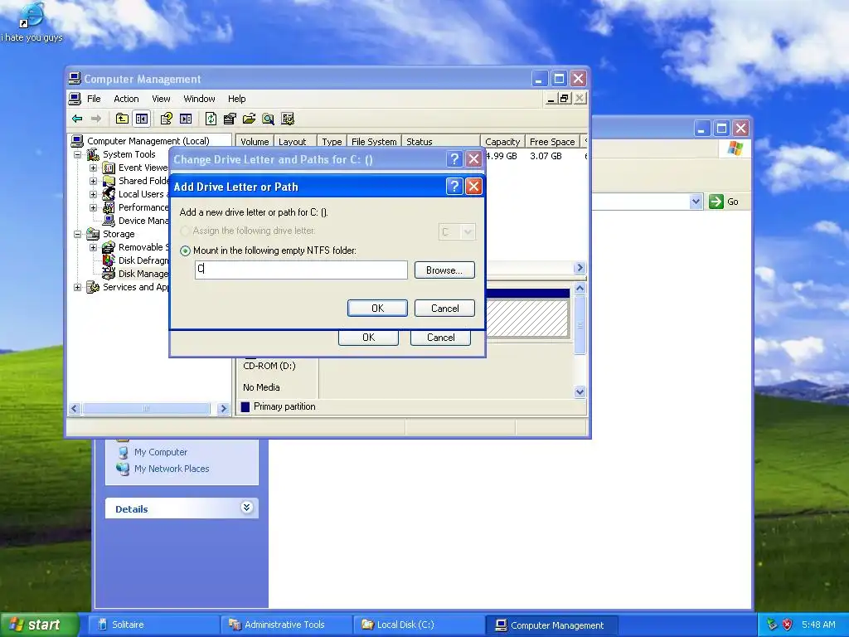Click the Up one level folder icon
This screenshot has height=637, width=849.
[x=122, y=119]
